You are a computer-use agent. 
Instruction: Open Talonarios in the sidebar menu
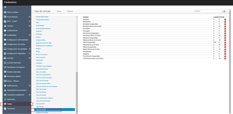(11, 108)
